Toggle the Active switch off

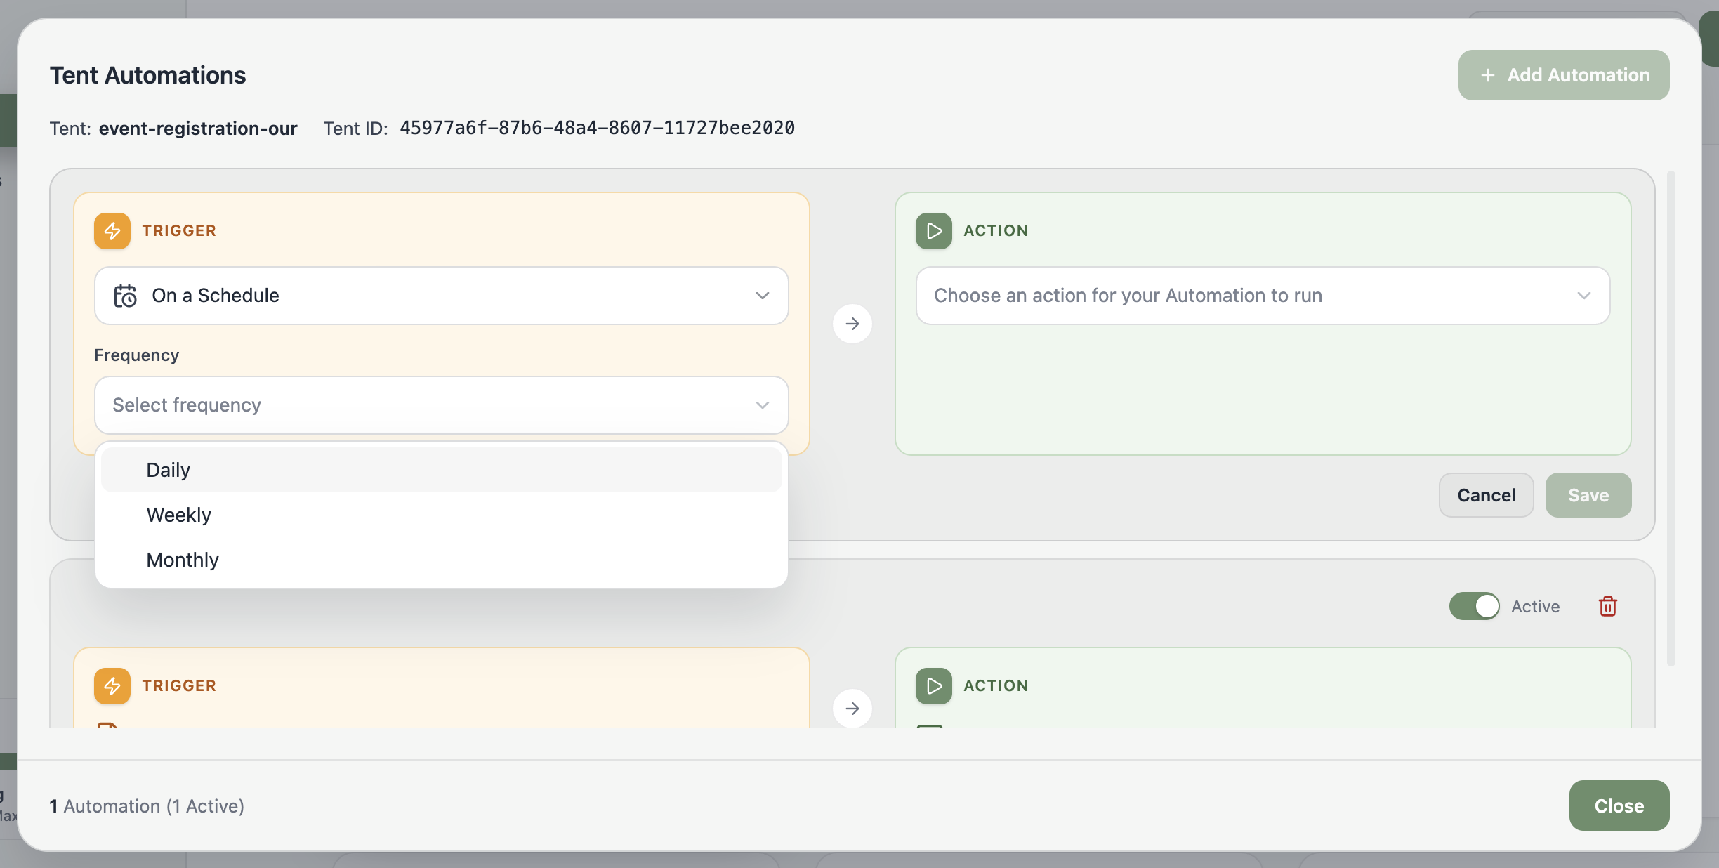(1474, 606)
